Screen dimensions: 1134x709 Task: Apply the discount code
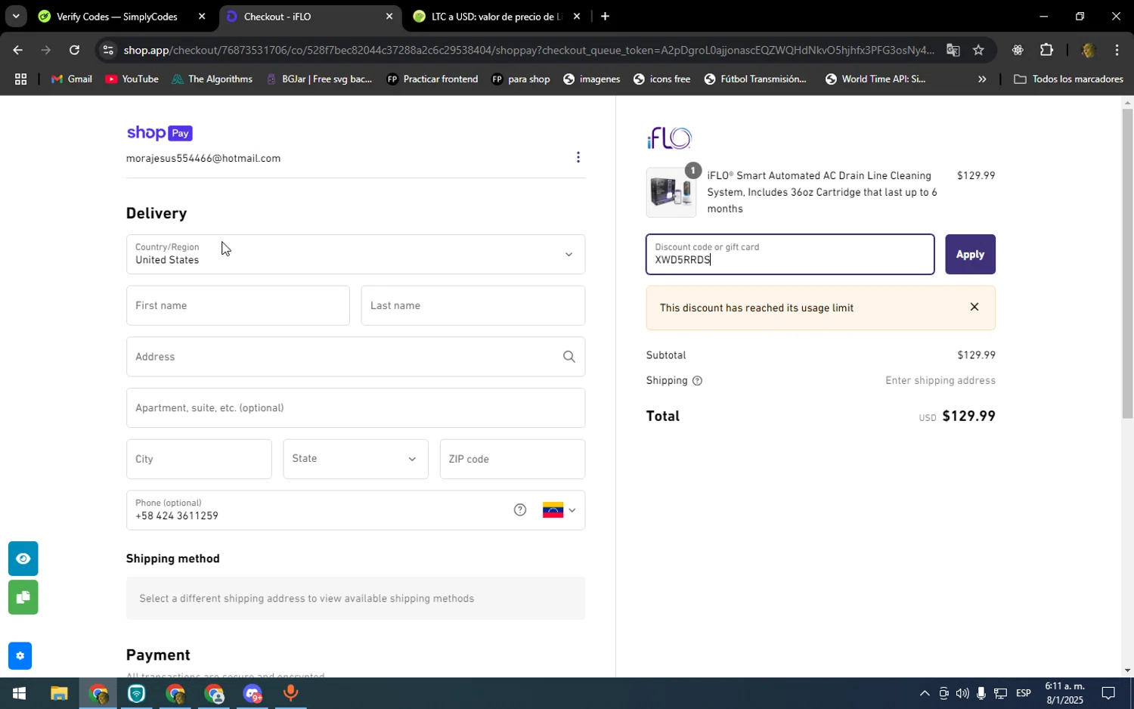click(970, 255)
